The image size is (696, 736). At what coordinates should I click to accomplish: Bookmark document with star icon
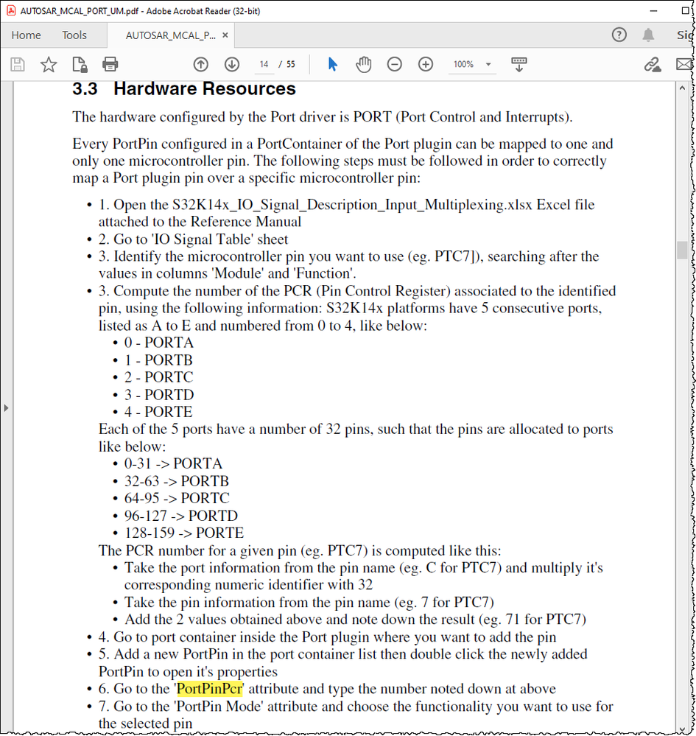(49, 64)
